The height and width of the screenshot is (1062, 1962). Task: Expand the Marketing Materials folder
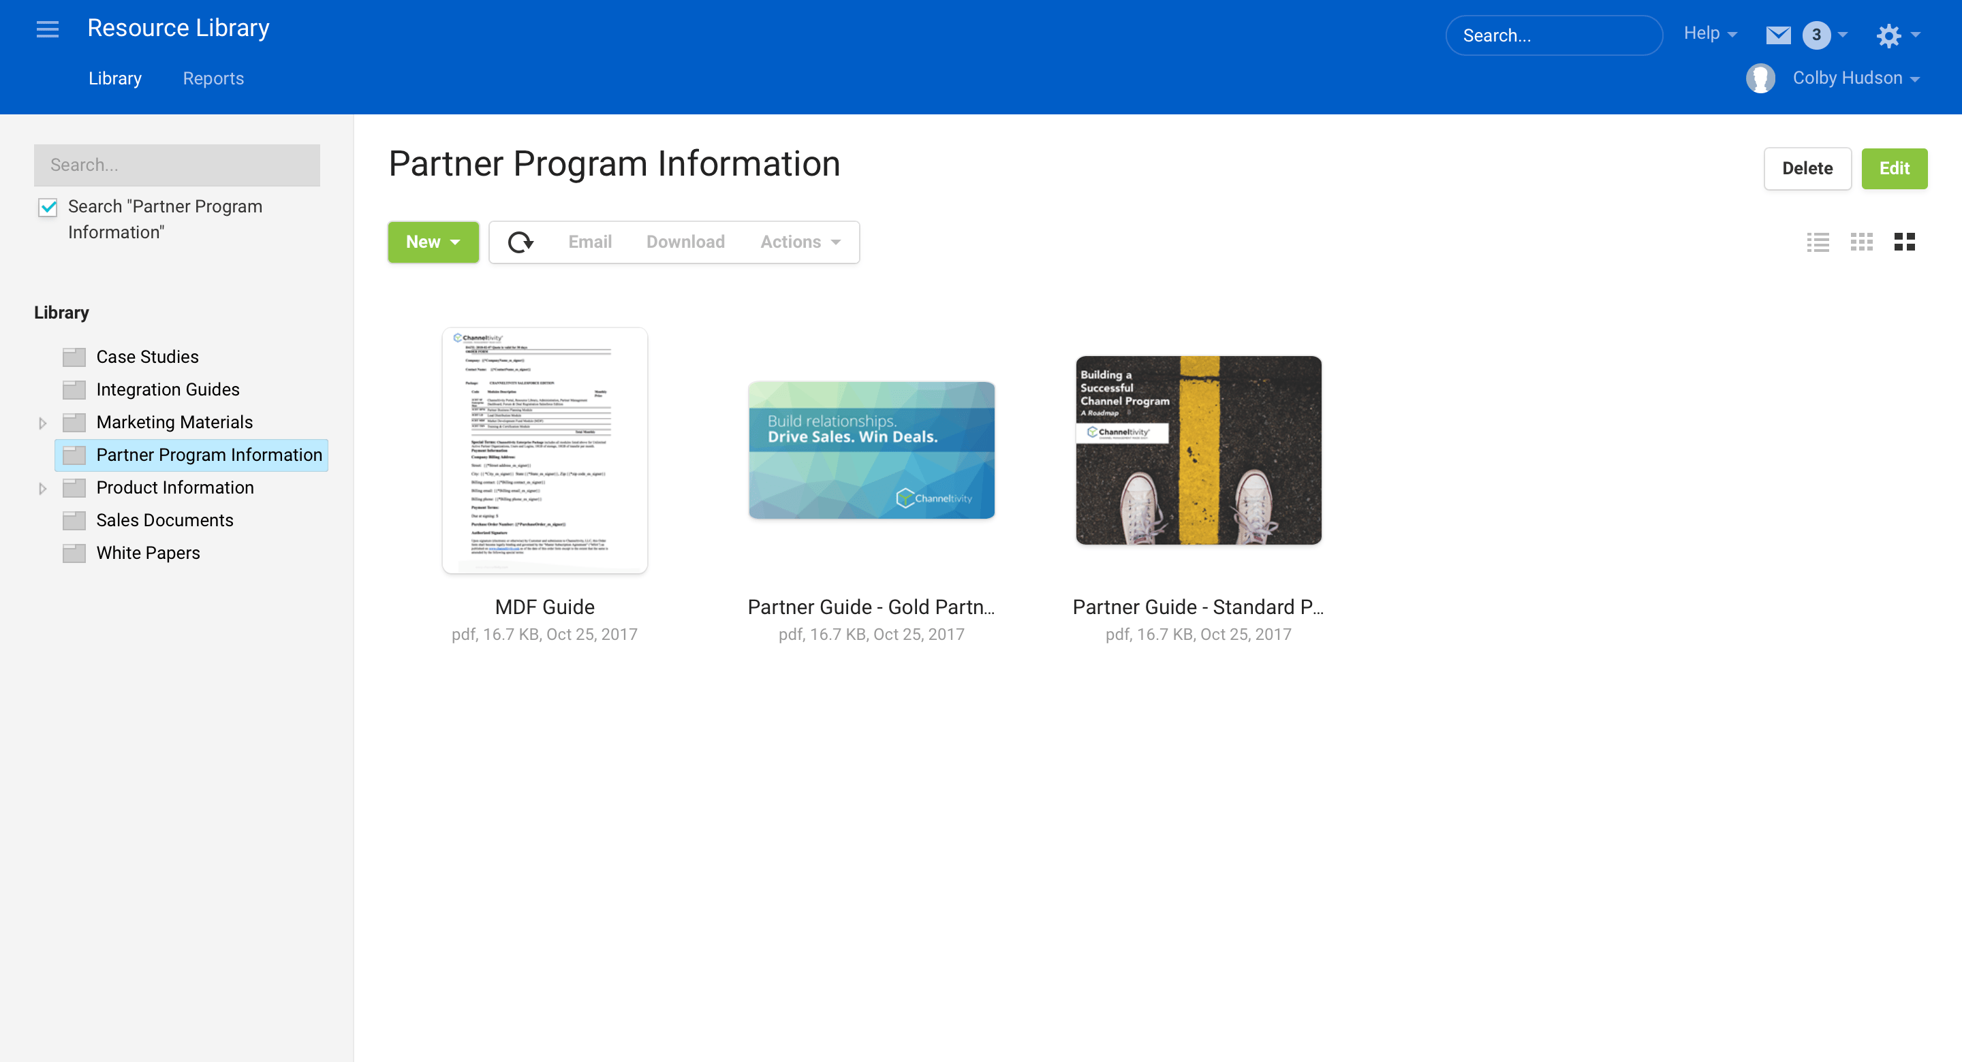coord(43,423)
